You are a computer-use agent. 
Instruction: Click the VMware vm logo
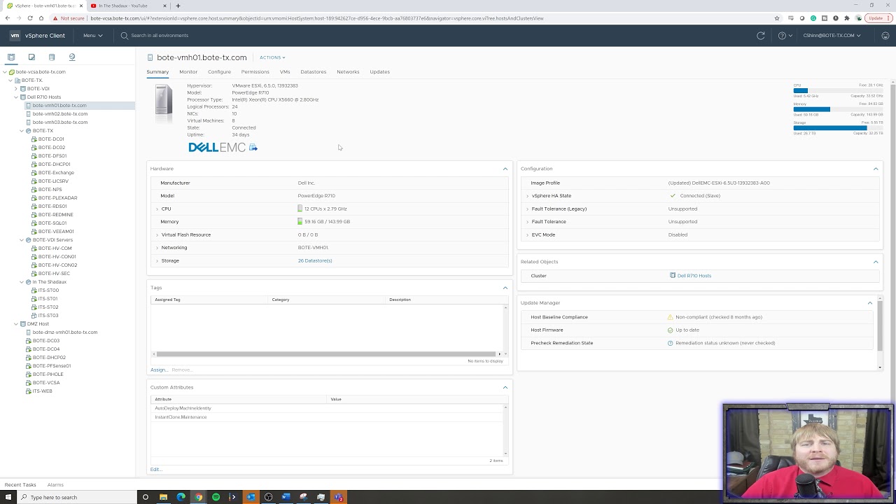[15, 36]
